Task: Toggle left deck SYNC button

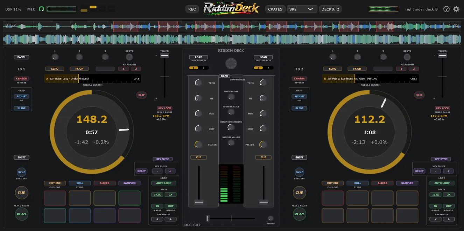Action: [22, 172]
